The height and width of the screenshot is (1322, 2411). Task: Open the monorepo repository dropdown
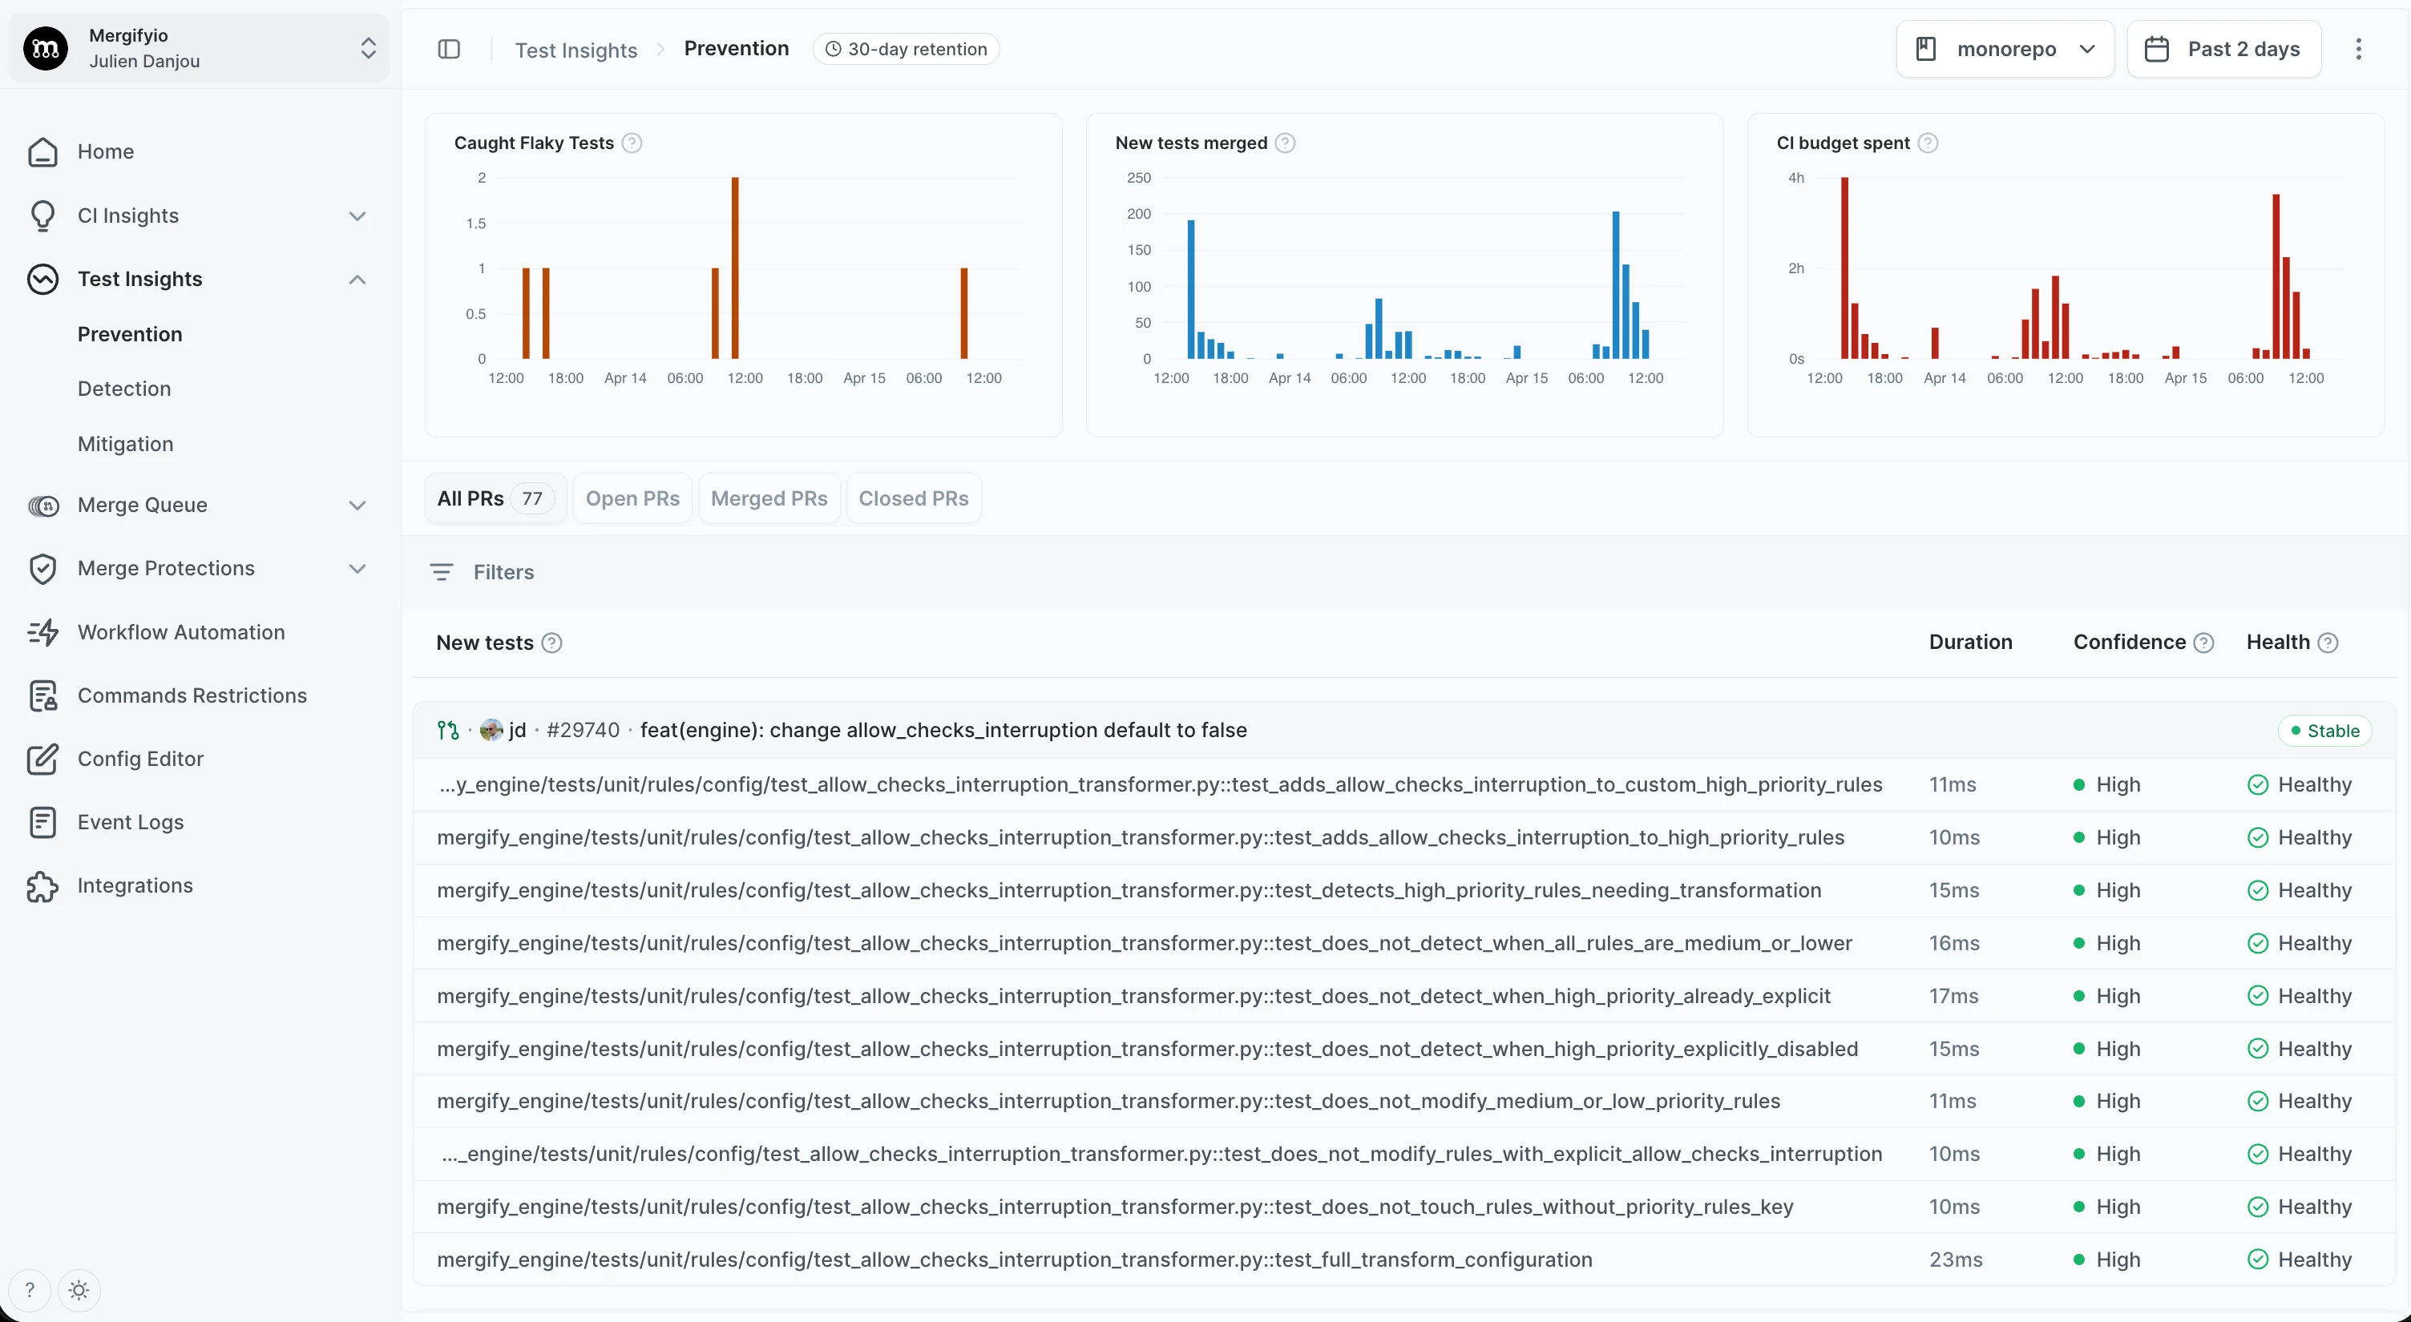point(2005,49)
